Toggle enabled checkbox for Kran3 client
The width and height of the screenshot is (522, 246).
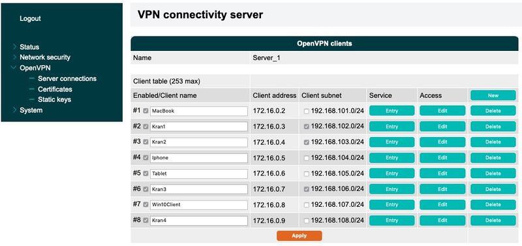pyautogui.click(x=146, y=189)
